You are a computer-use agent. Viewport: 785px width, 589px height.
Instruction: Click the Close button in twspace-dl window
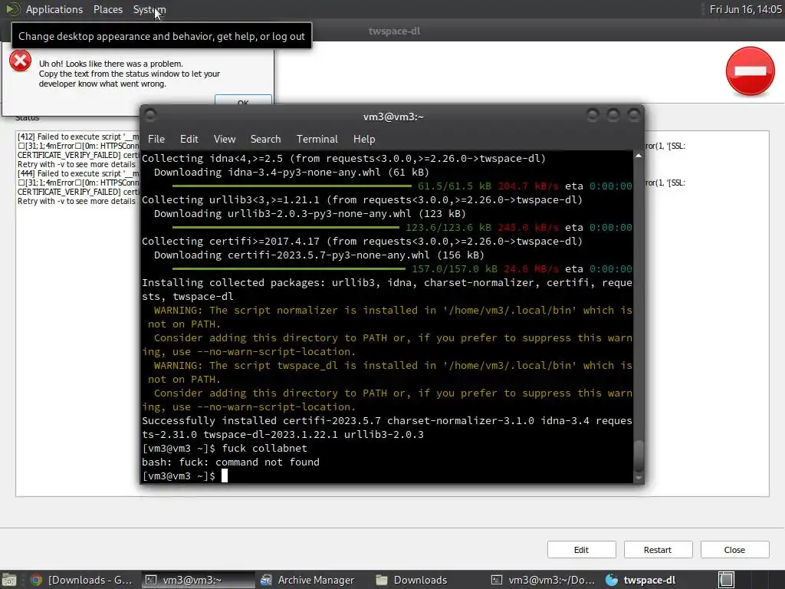734,550
